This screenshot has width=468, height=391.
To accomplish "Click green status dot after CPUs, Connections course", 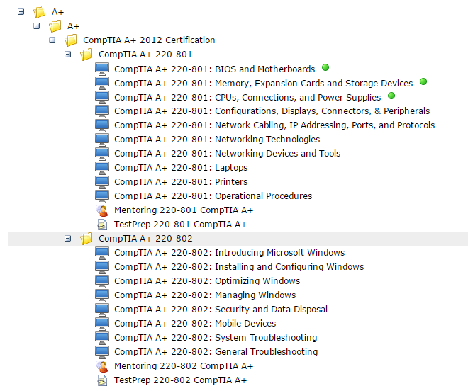I will pyautogui.click(x=391, y=96).
